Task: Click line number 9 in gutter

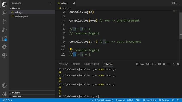Action: coord(64,42)
